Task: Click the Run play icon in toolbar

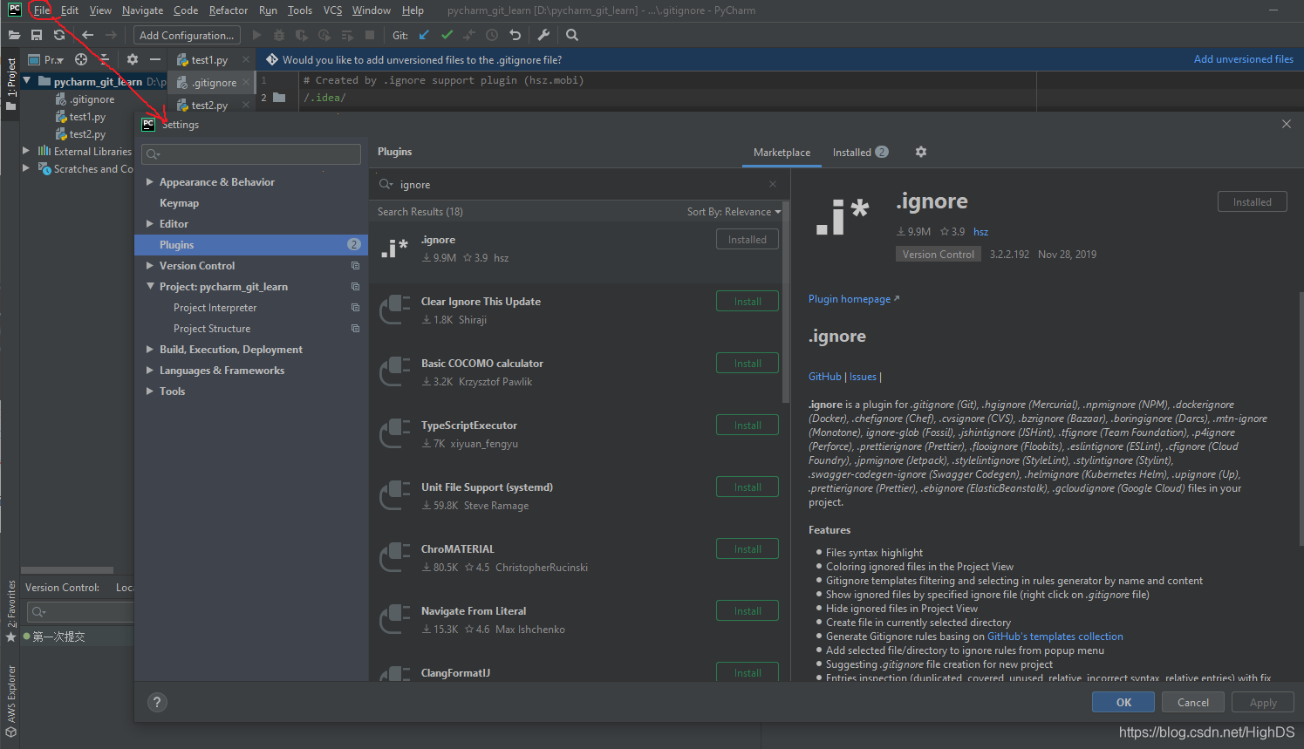Action: click(256, 35)
